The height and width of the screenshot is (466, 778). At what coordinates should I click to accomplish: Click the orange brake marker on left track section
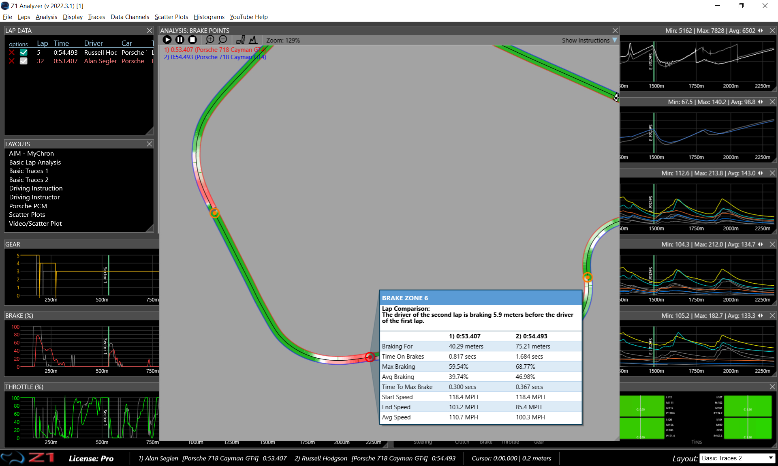(x=215, y=213)
